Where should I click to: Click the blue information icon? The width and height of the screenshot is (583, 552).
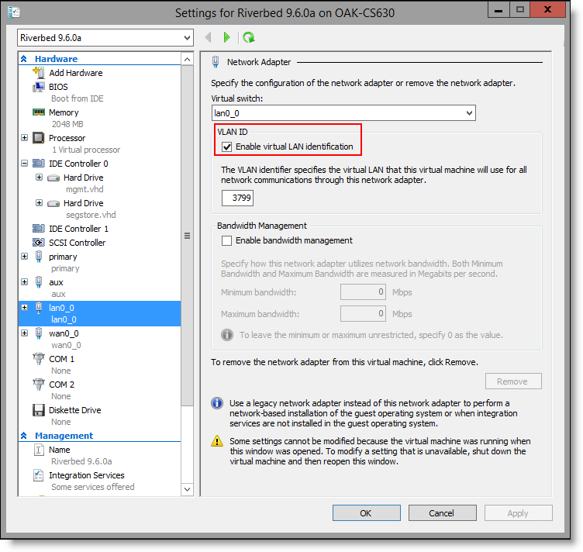pyautogui.click(x=217, y=403)
